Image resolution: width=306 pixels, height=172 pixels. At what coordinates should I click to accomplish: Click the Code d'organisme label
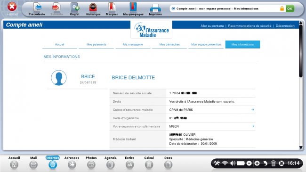click(x=126, y=118)
